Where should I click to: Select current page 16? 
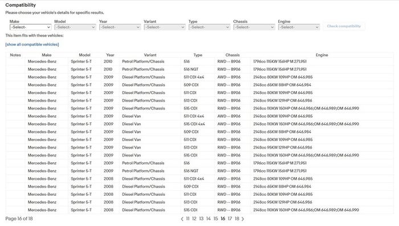[x=223, y=219]
